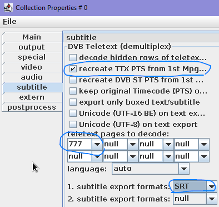Open fourth teletext page dropdown in second row
This screenshot has height=207, width=219.
[x=204, y=156]
